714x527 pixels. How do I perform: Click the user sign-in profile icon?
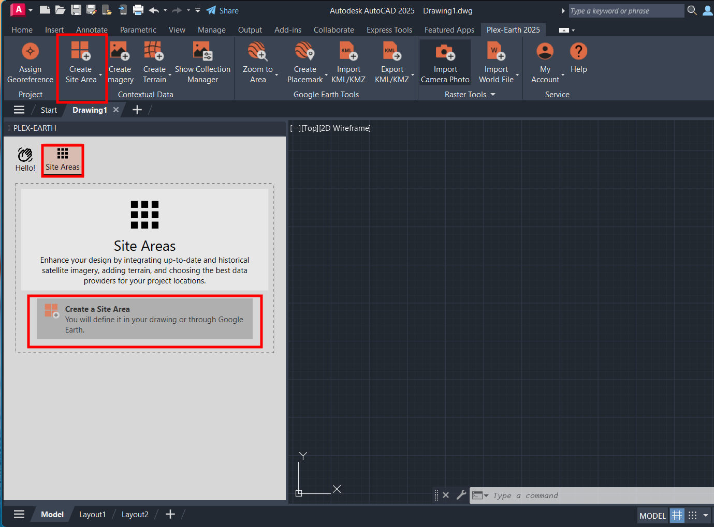coord(708,10)
